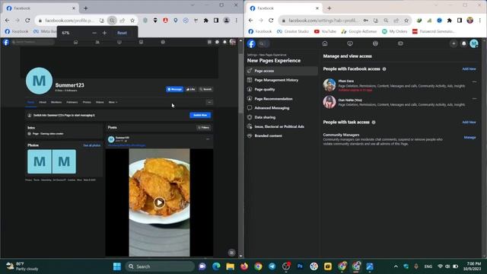Open the Creator Studio bookmark
Viewport: 487px width, 274px height.
[293, 31]
